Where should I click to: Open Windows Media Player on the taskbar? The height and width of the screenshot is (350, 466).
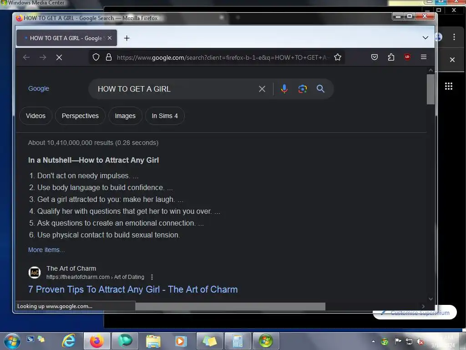pyautogui.click(x=181, y=341)
